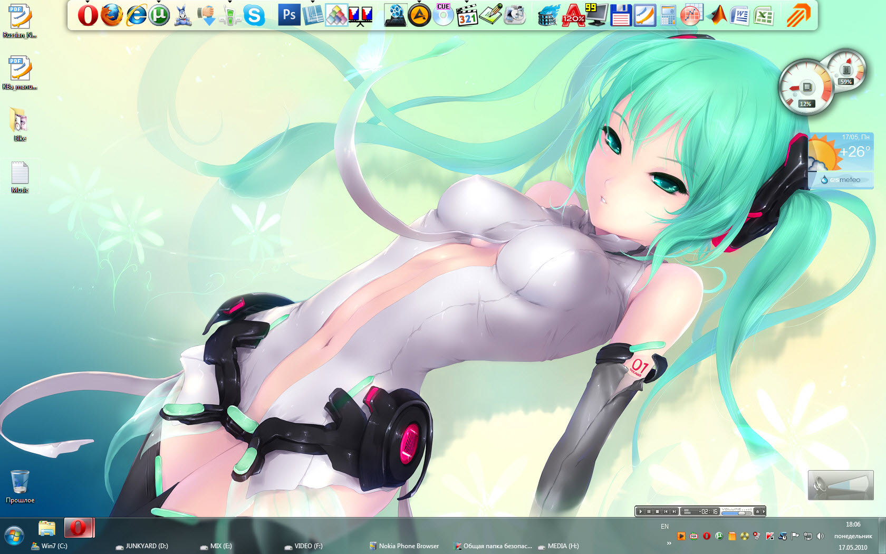Pause playback in the mini player
Screen dimensions: 886x554
tap(649, 511)
